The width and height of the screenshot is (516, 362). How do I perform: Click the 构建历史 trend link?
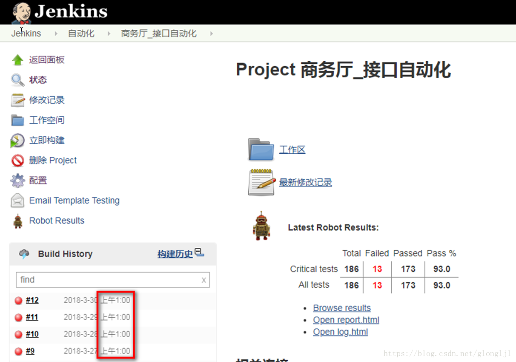(x=175, y=254)
